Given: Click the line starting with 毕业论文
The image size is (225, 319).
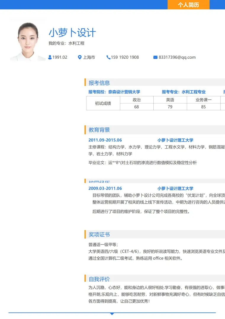Looking at the screenshot, I should [143, 162].
